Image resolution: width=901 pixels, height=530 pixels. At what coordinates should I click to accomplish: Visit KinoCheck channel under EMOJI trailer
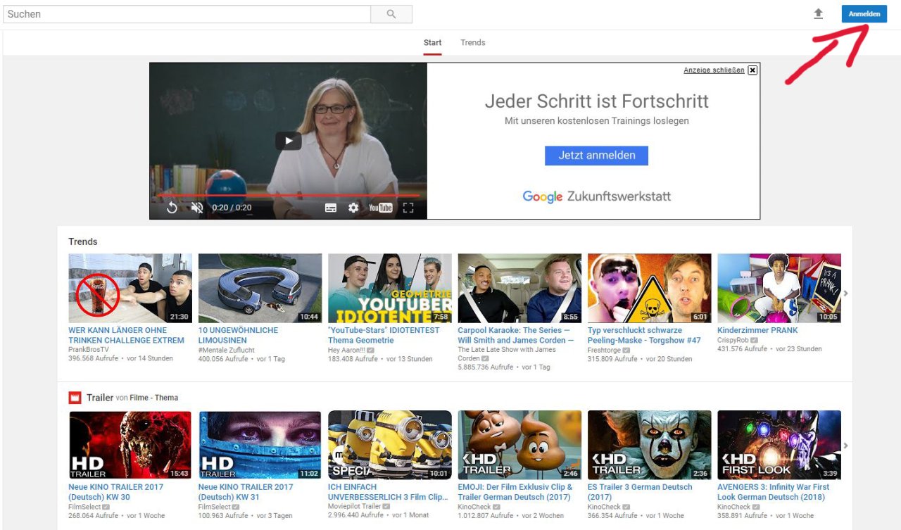(x=474, y=506)
